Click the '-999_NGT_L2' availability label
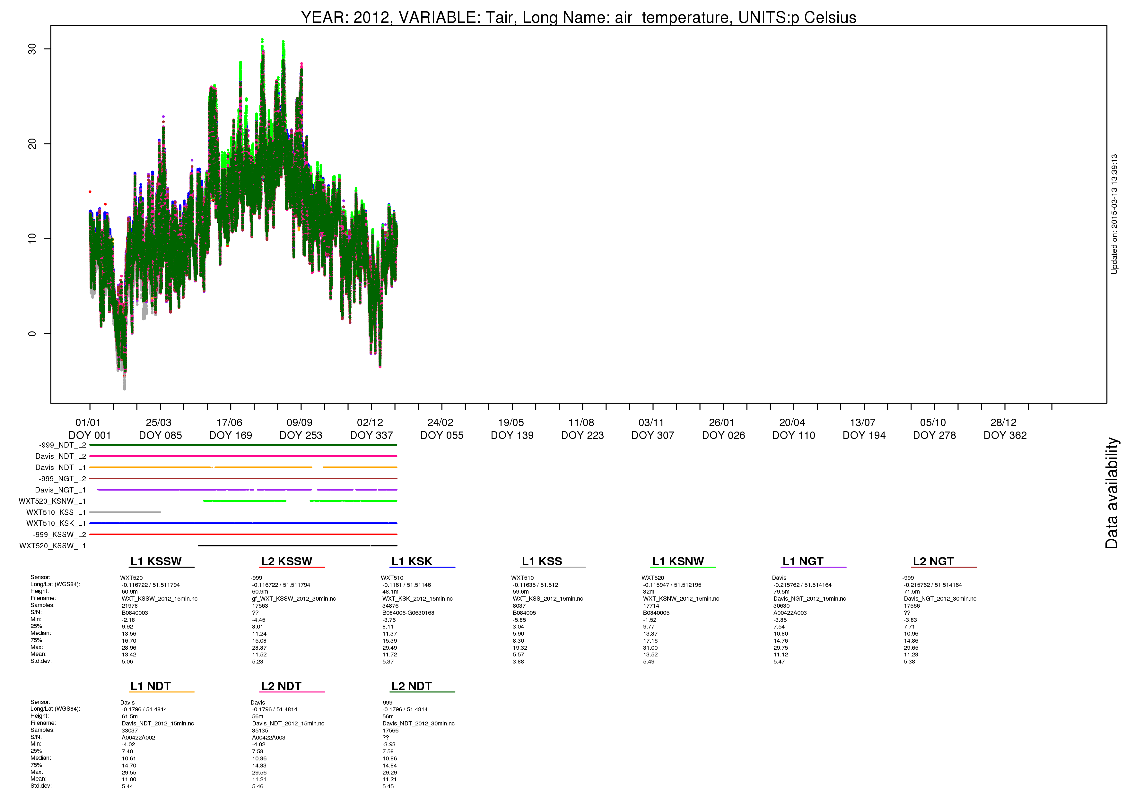 tap(62, 479)
